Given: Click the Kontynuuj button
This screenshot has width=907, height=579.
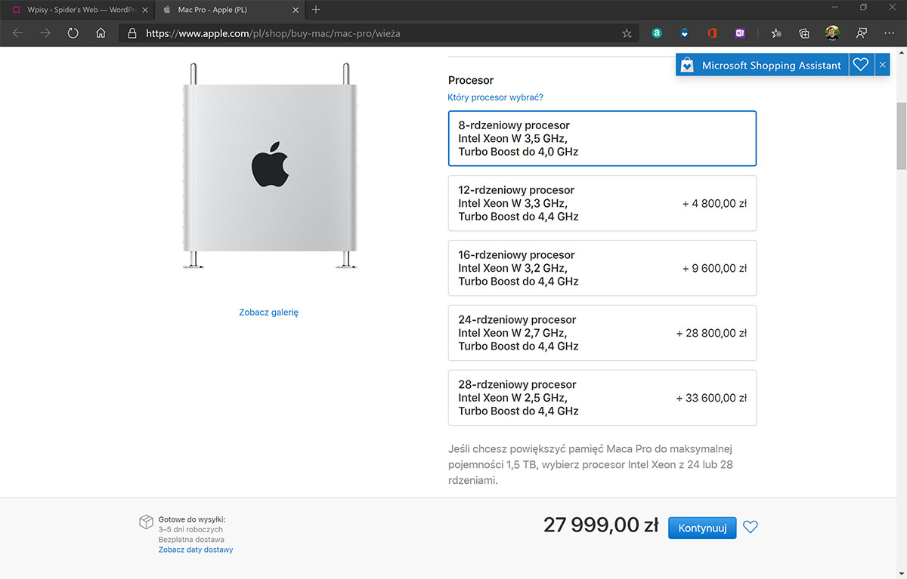Looking at the screenshot, I should (702, 528).
